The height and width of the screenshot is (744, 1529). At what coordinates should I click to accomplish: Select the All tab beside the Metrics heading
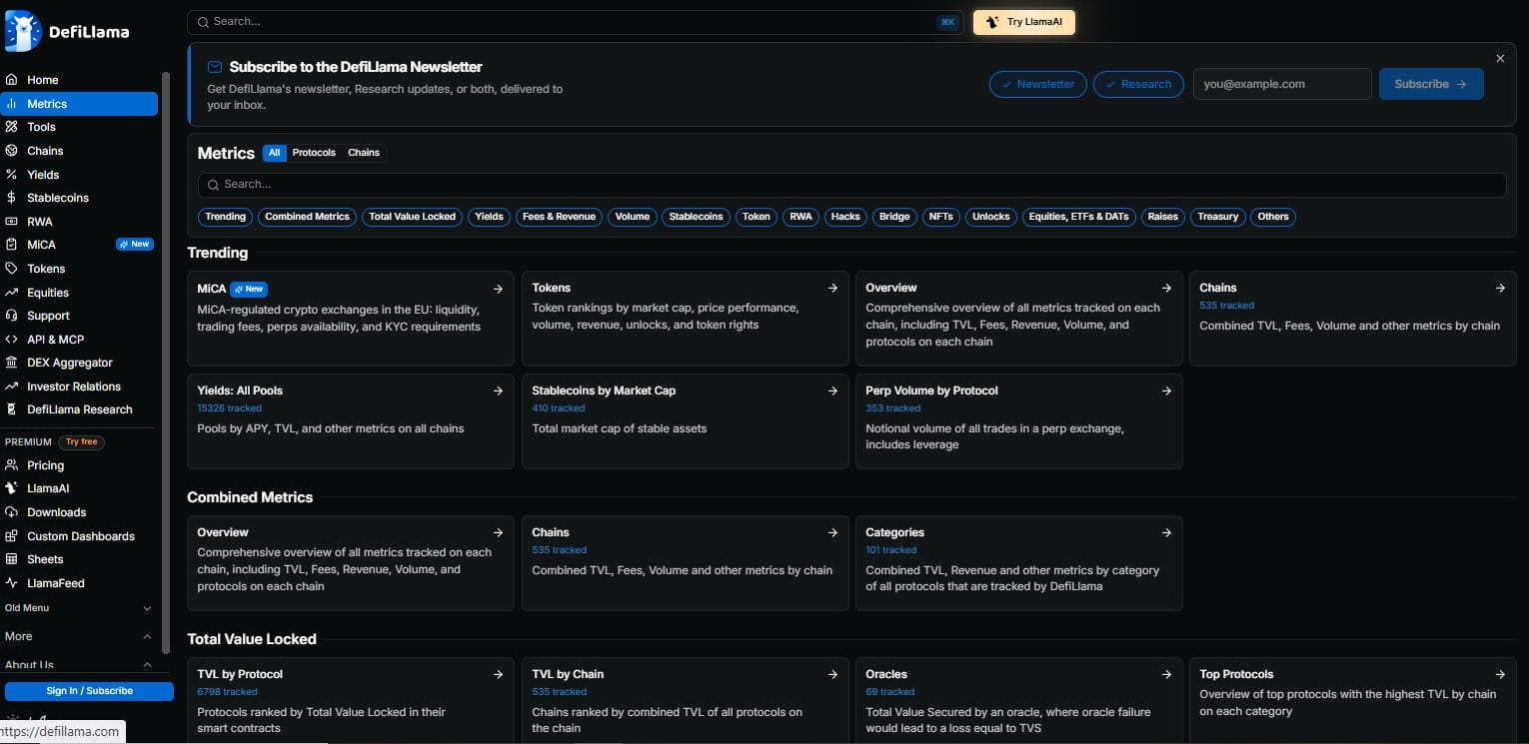[x=275, y=153]
